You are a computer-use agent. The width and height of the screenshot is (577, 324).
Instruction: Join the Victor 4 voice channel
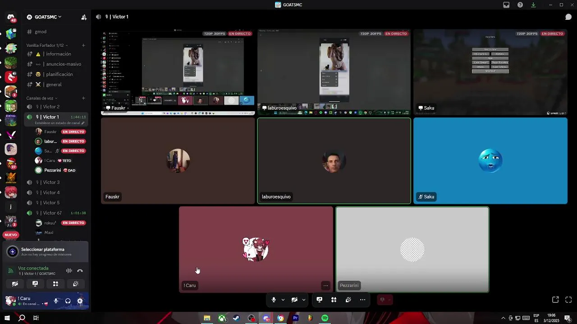pyautogui.click(x=56, y=193)
